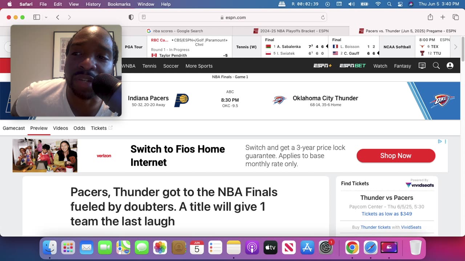465x261 pixels.
Task: Open the Indiana Pacers team name
Action: [148, 98]
